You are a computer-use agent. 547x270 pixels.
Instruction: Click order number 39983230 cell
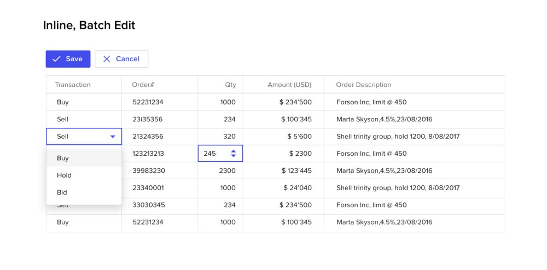pyautogui.click(x=149, y=171)
